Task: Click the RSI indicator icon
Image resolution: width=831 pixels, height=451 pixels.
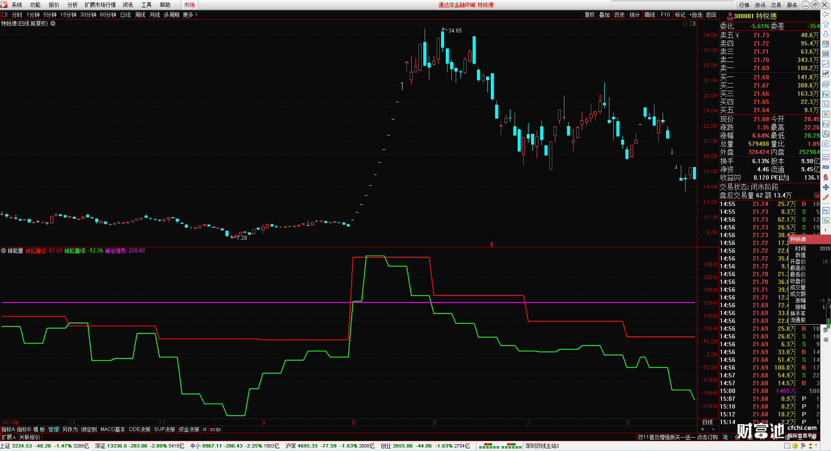Action: tap(826, 167)
